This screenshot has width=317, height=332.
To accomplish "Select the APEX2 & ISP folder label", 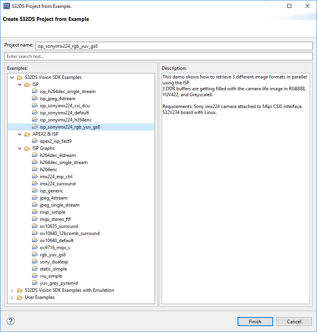I will pyautogui.click(x=45, y=134).
